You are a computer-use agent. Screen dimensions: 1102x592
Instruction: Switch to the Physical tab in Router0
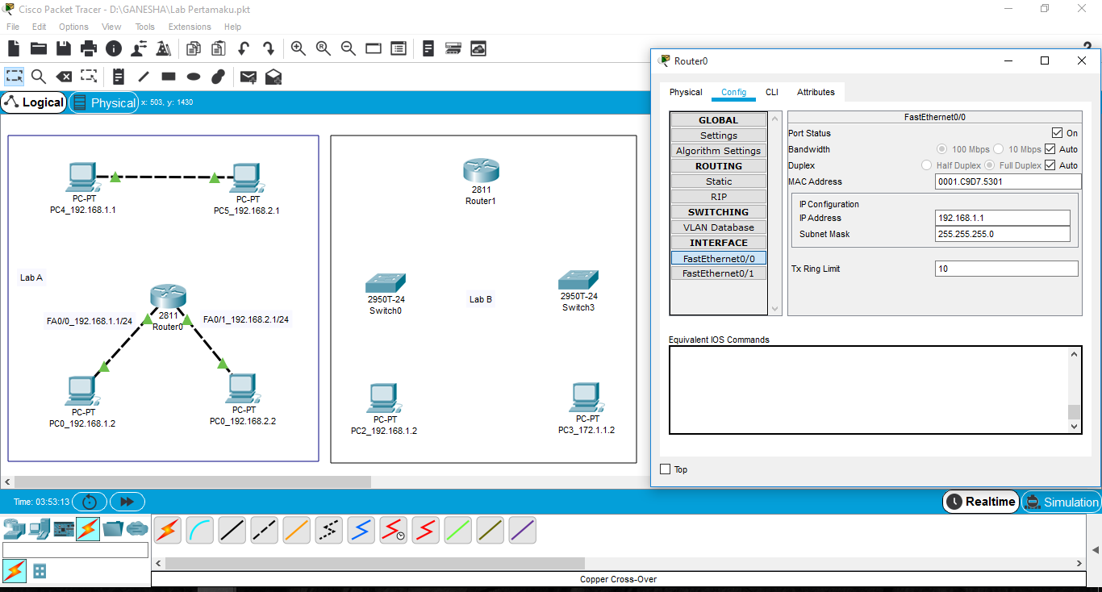(x=686, y=92)
